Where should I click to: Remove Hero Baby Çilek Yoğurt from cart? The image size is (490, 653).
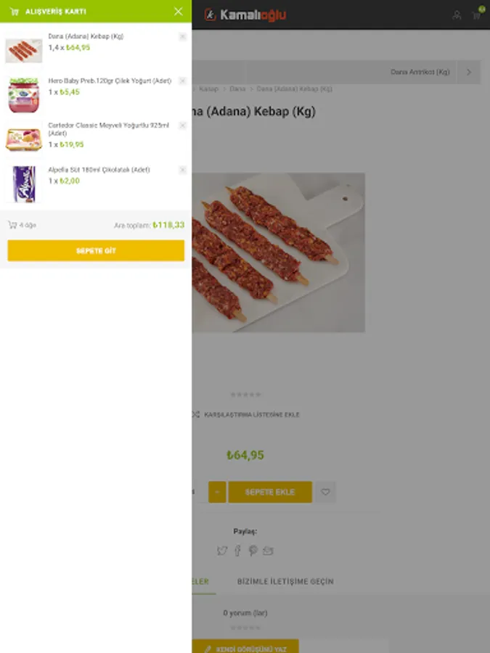pyautogui.click(x=182, y=81)
